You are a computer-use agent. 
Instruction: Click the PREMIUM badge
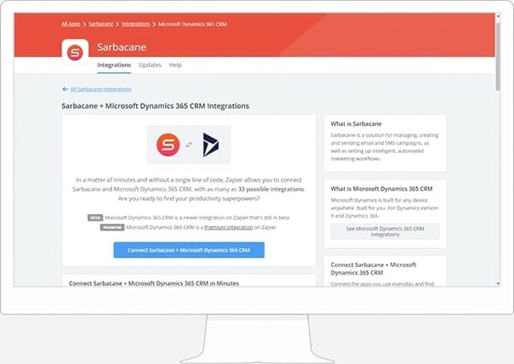pyautogui.click(x=112, y=227)
